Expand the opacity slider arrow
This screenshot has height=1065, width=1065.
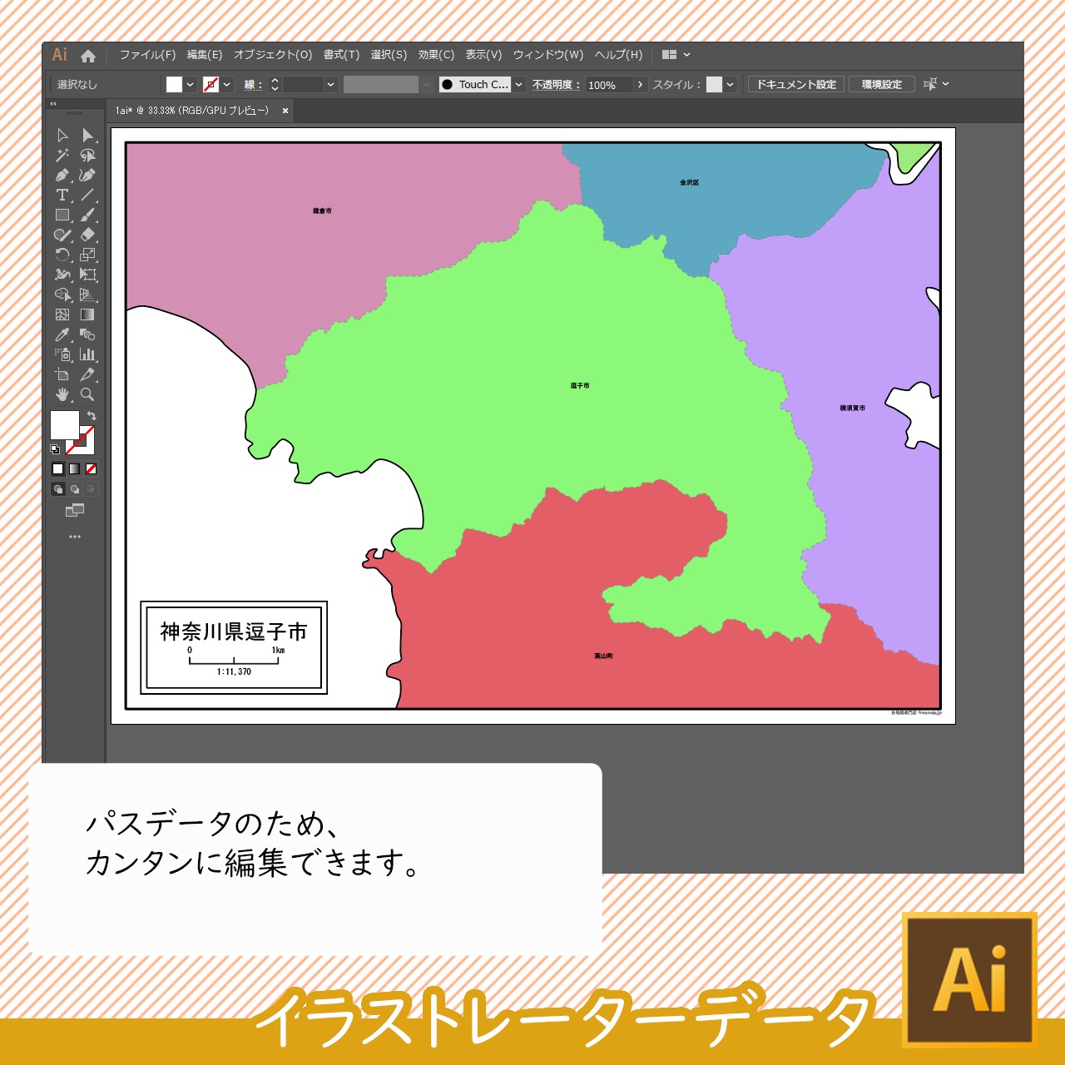640,84
